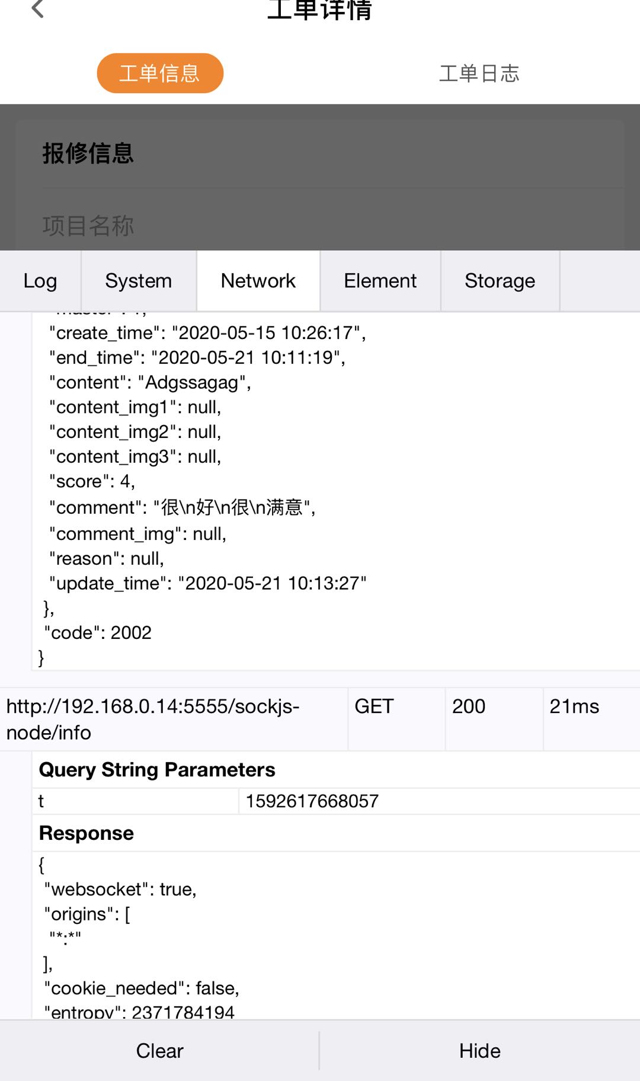The width and height of the screenshot is (640, 1081).
Task: Collapse the Response section
Action: pos(85,832)
